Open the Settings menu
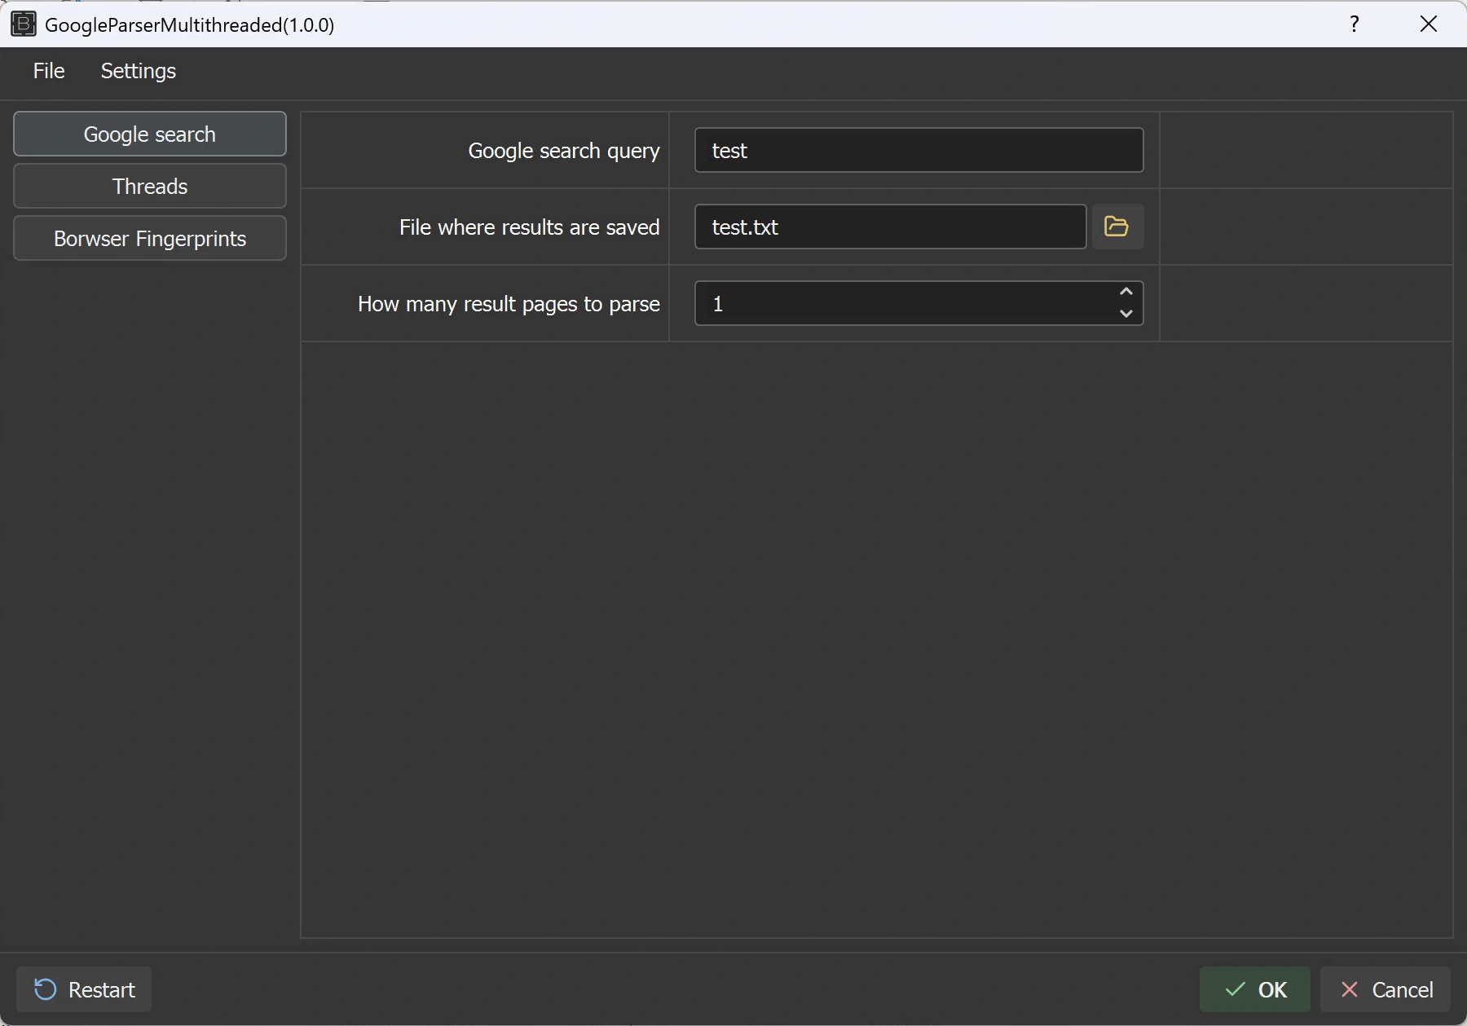Screen dimensions: 1467x1026 click(x=139, y=71)
